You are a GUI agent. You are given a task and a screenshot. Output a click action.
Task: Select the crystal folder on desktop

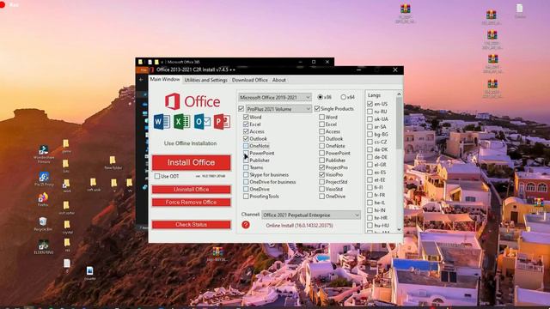tap(67, 227)
